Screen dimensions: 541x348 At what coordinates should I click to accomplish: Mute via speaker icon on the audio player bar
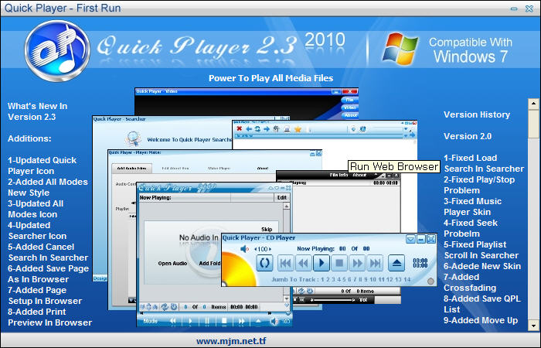274,322
